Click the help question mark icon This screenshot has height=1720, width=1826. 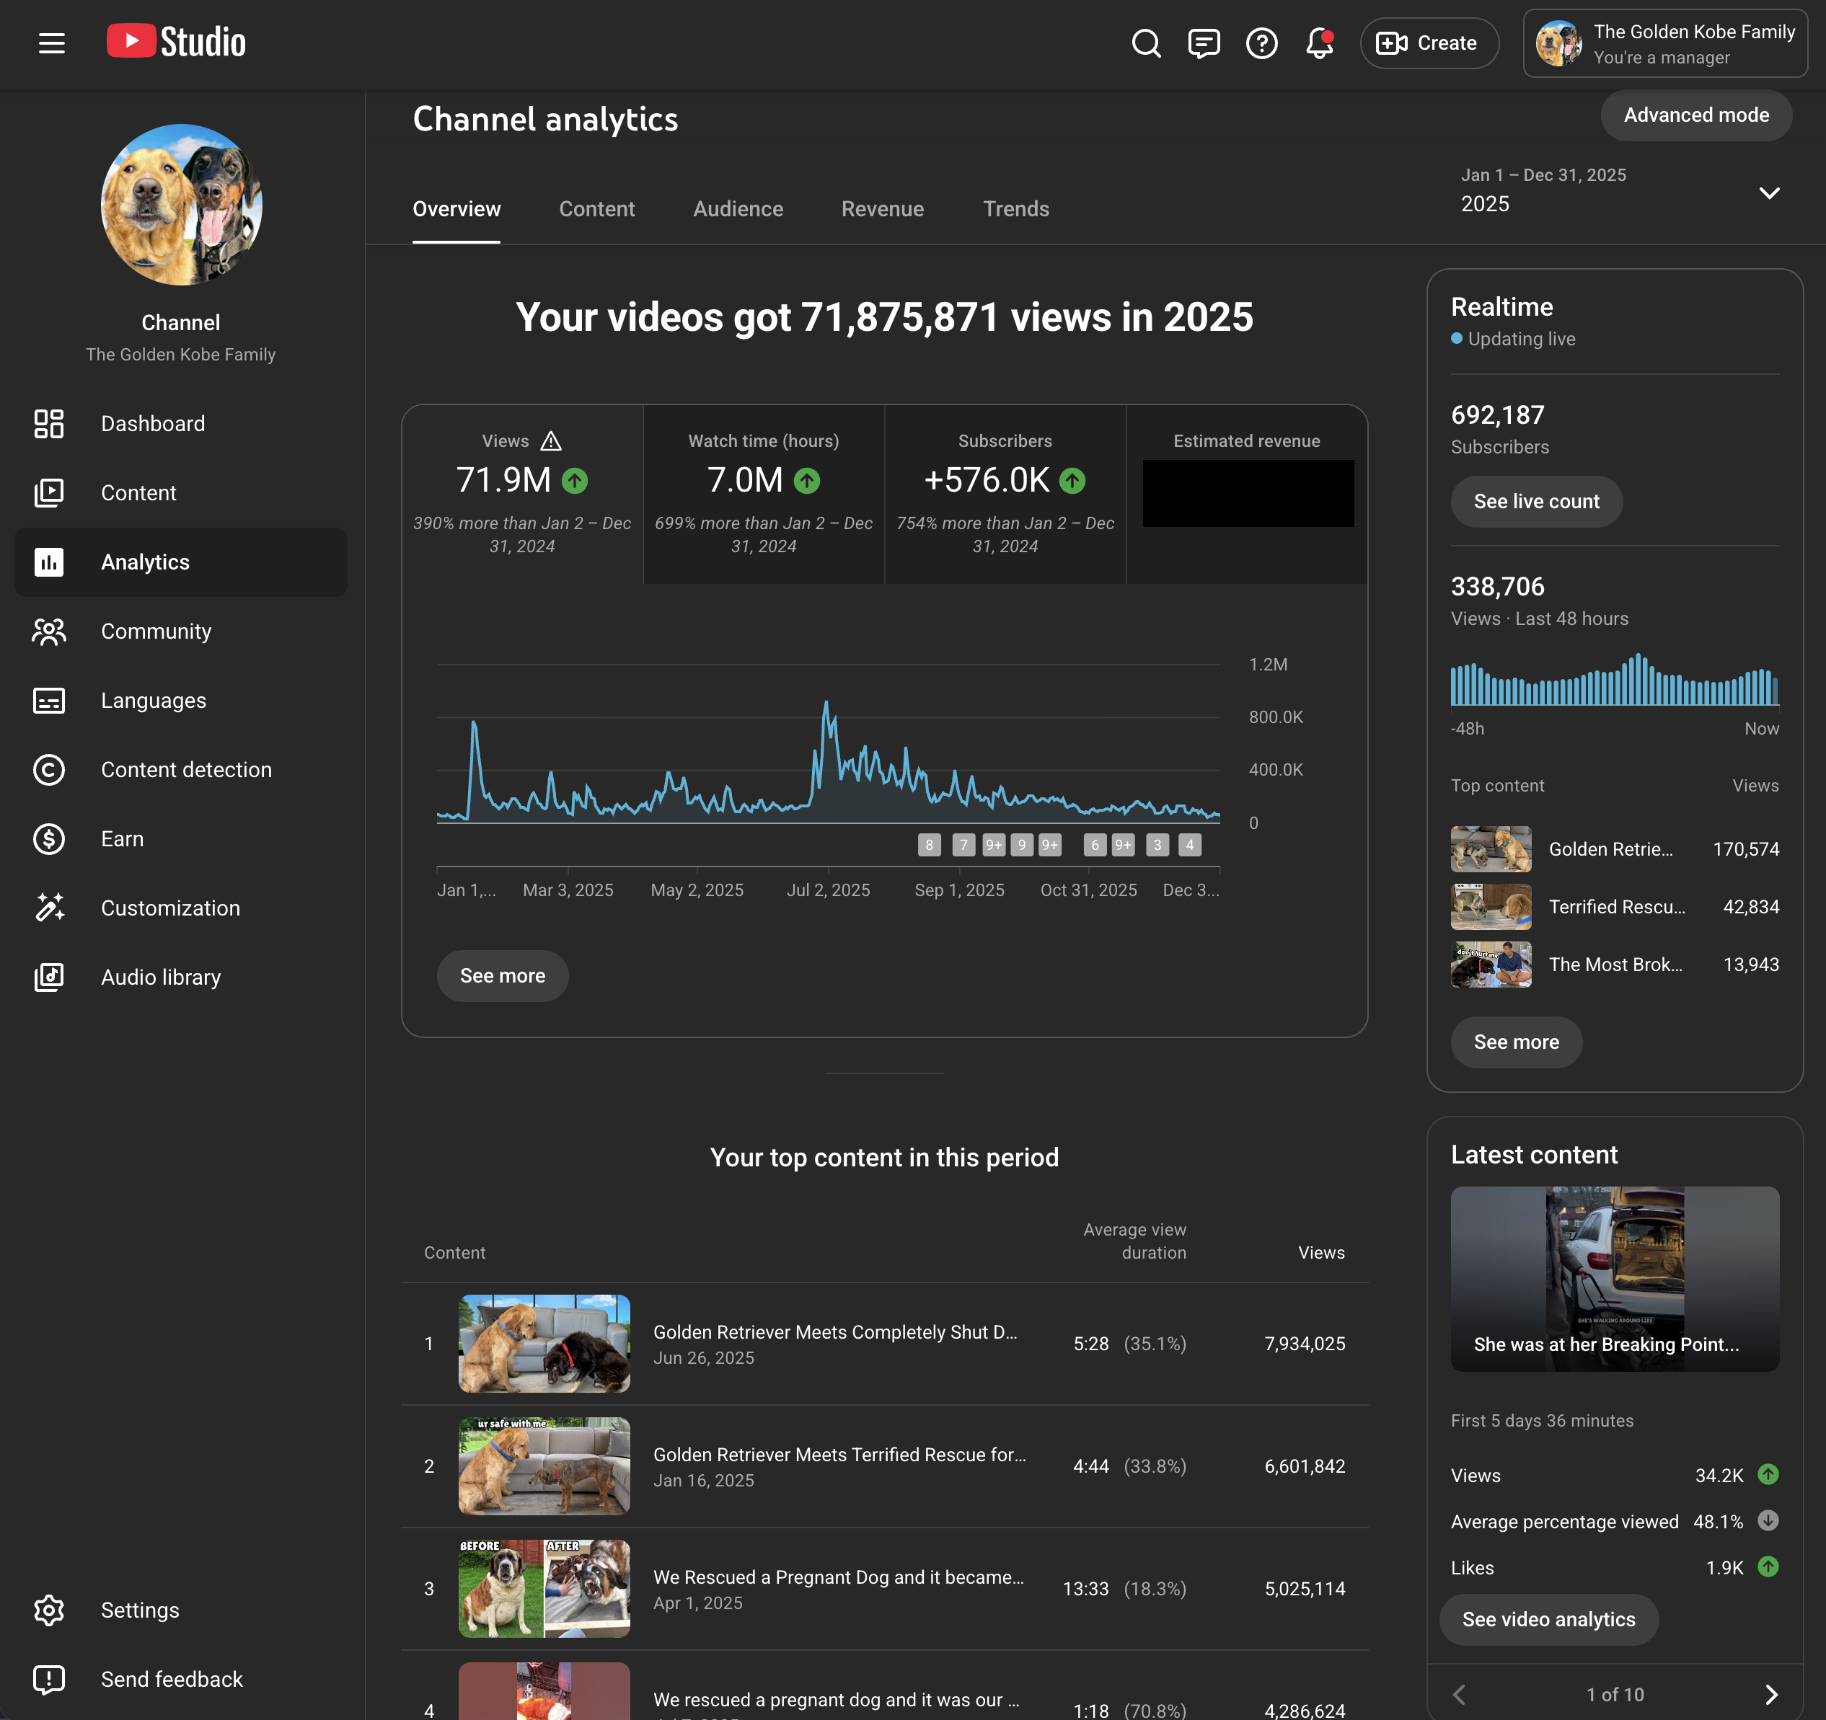[1261, 43]
